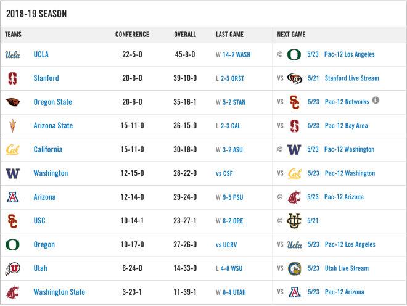407x306 pixels.
Task: Open the Stanford Live Stream link
Action: [351, 78]
